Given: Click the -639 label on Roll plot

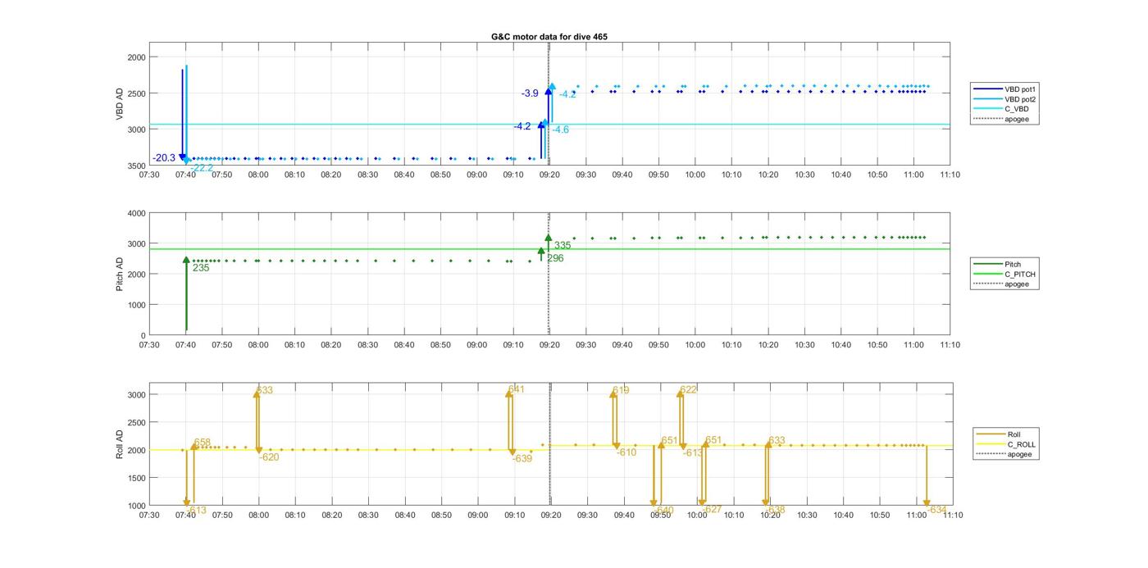Looking at the screenshot, I should [x=522, y=458].
